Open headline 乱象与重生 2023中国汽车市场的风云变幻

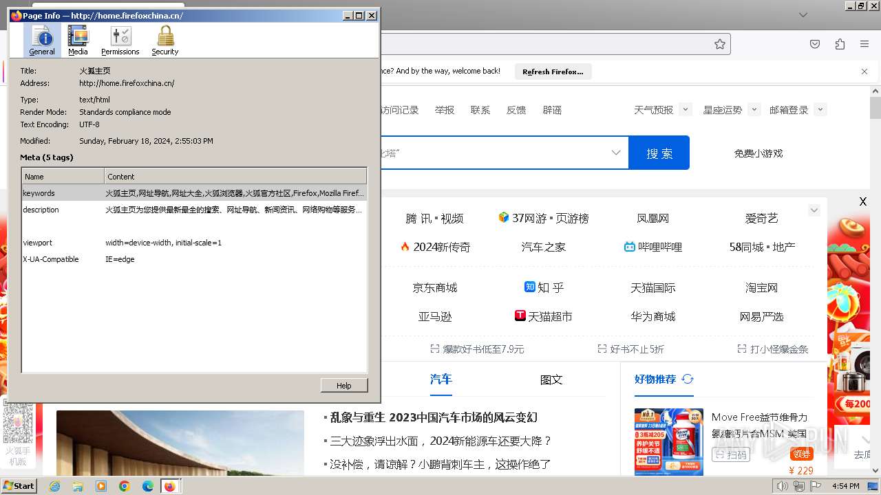434,417
